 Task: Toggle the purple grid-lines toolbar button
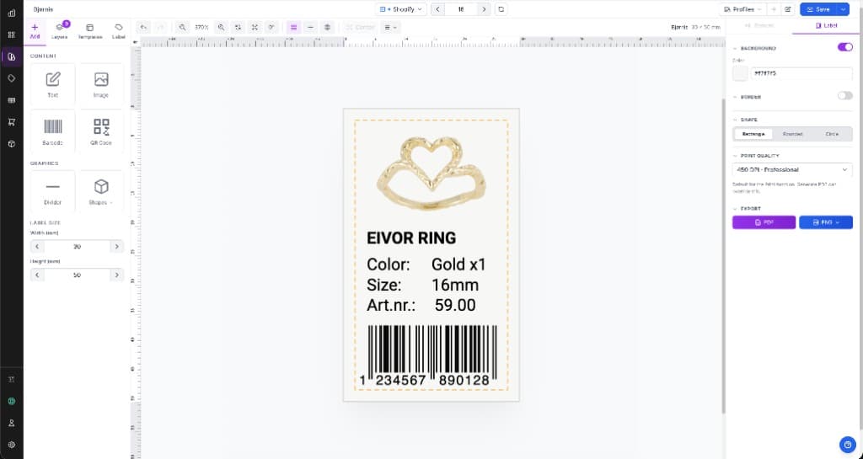[294, 27]
